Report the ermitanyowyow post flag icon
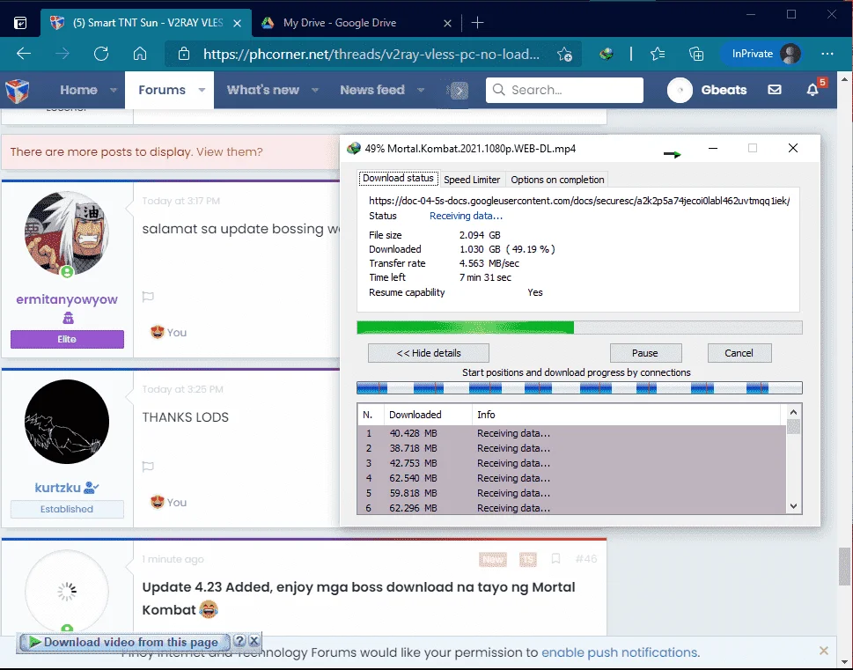 [148, 297]
